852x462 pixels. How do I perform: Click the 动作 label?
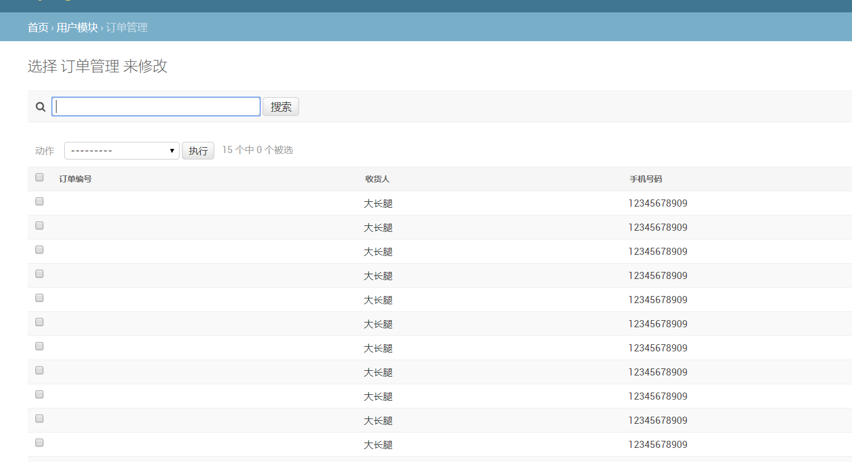point(45,151)
